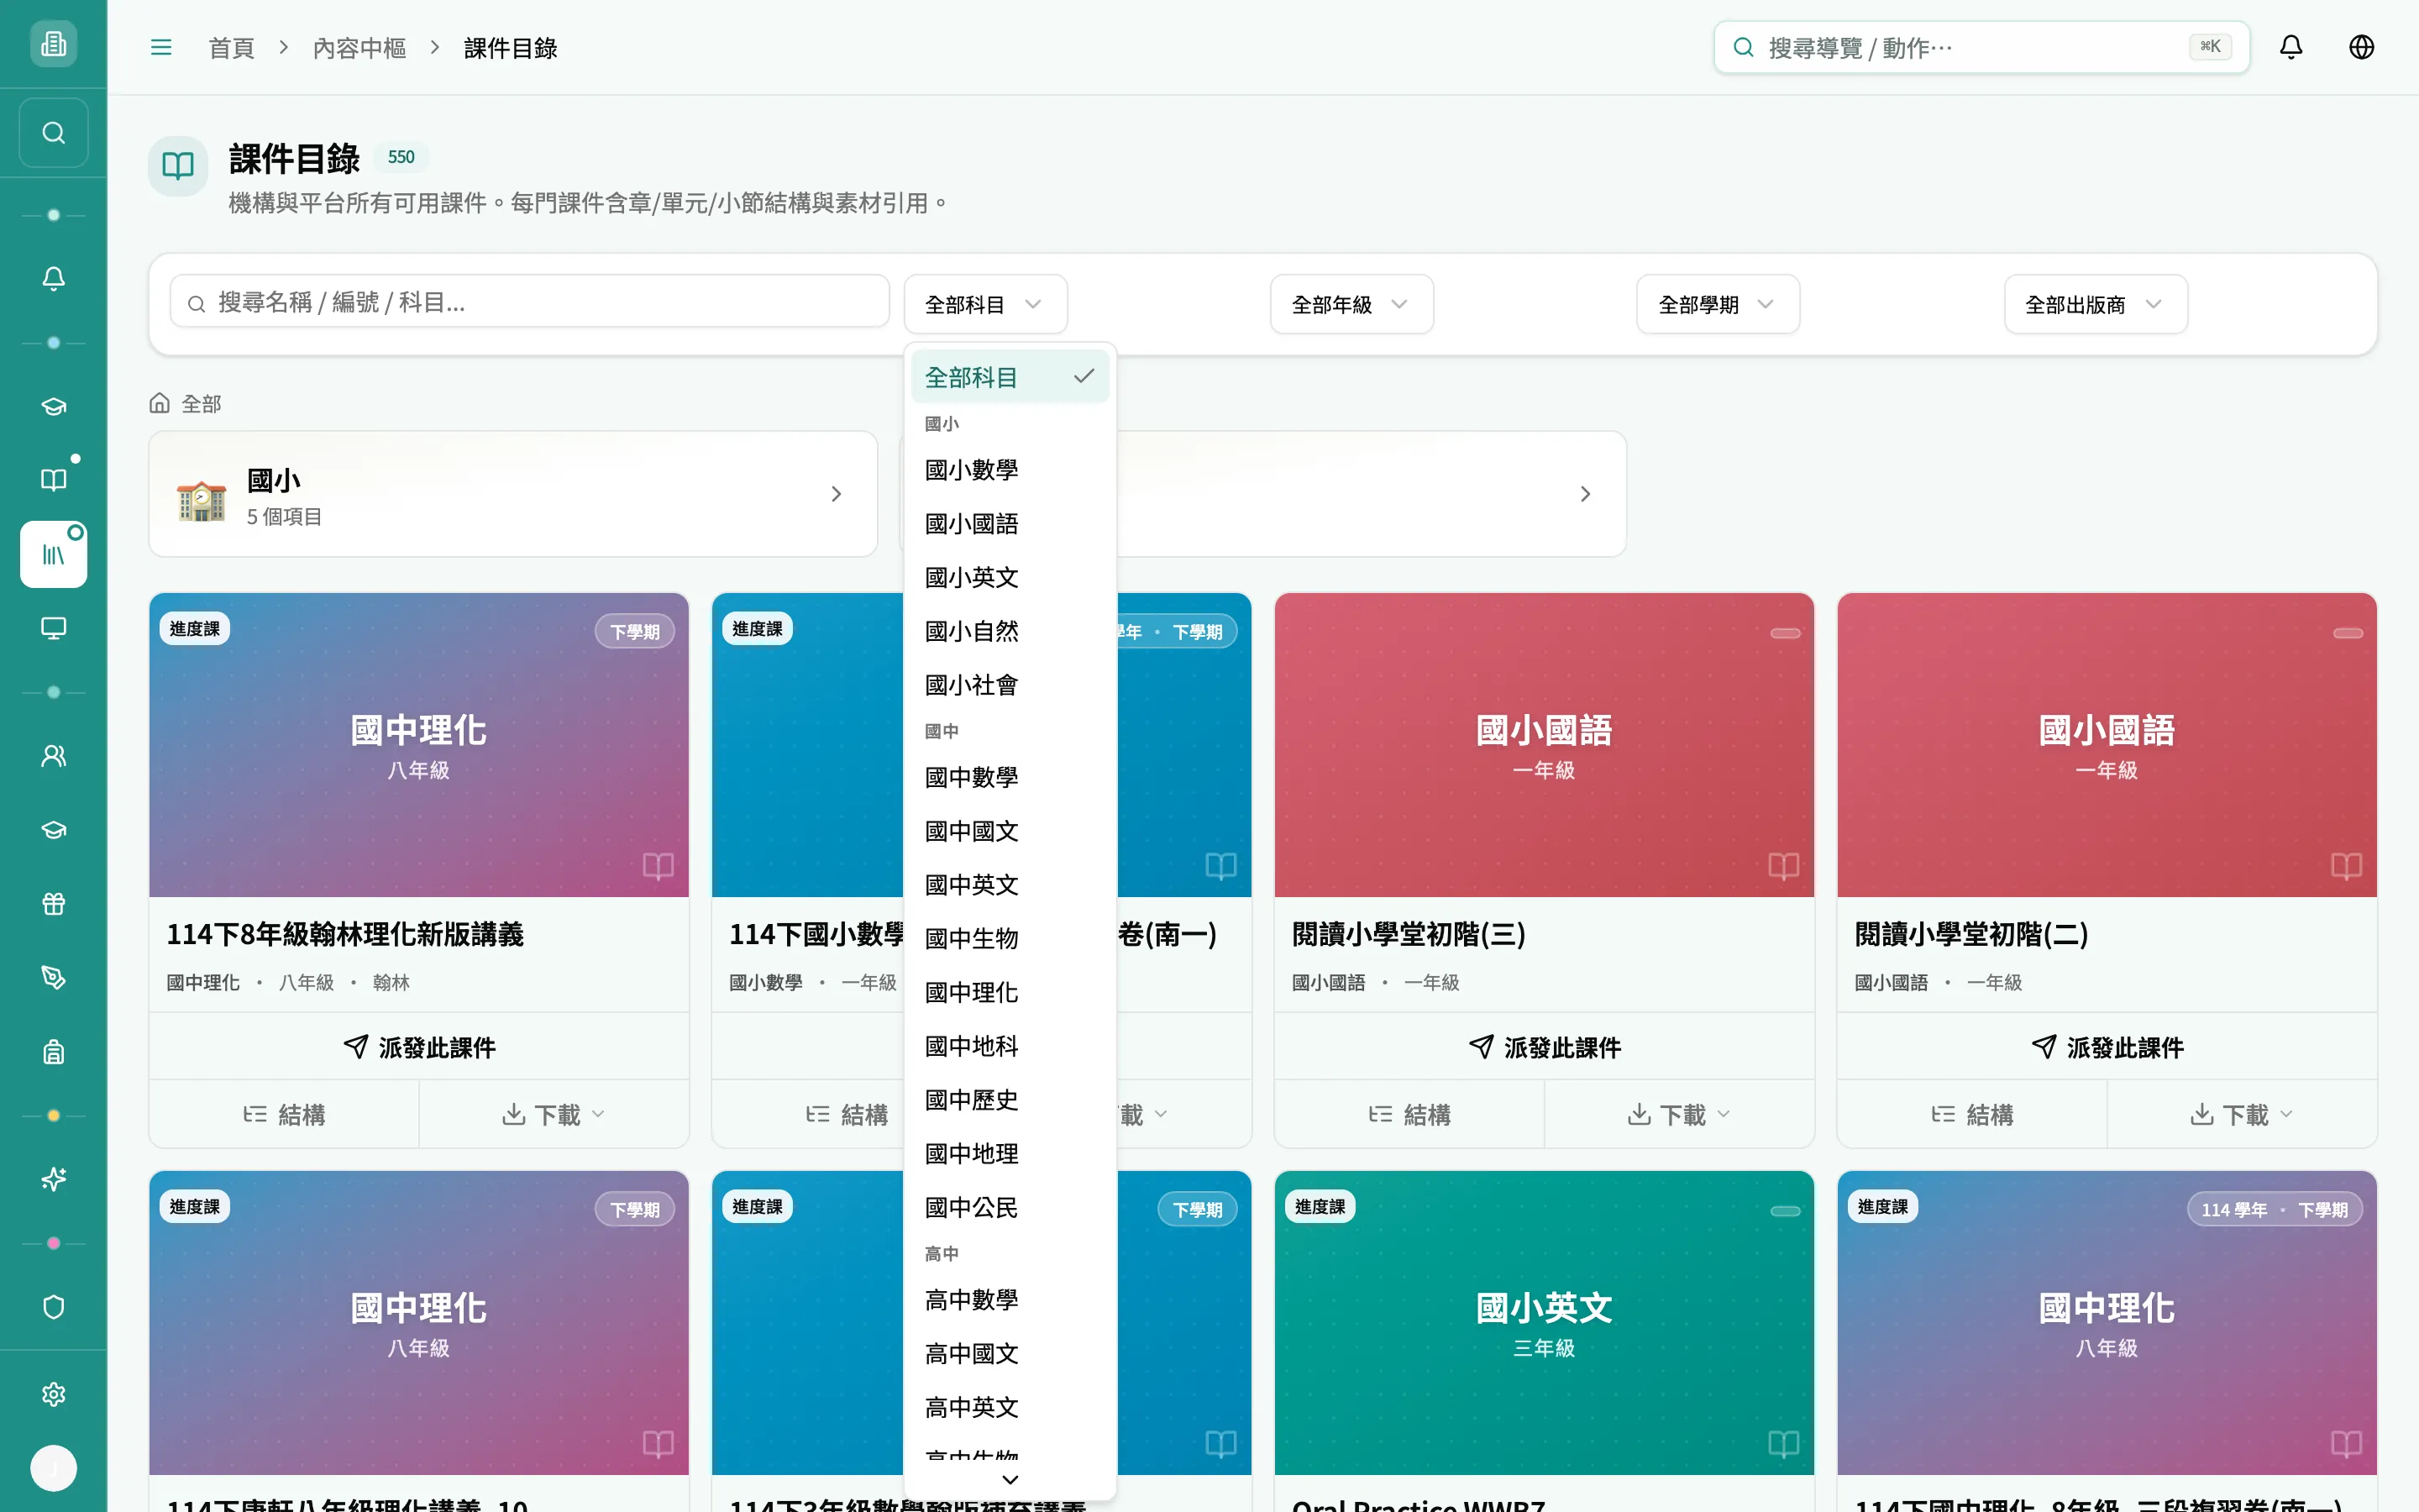Screen dimensions: 2419x1512
Task: Select 國中生物 from the list
Action: [x=1010, y=938]
